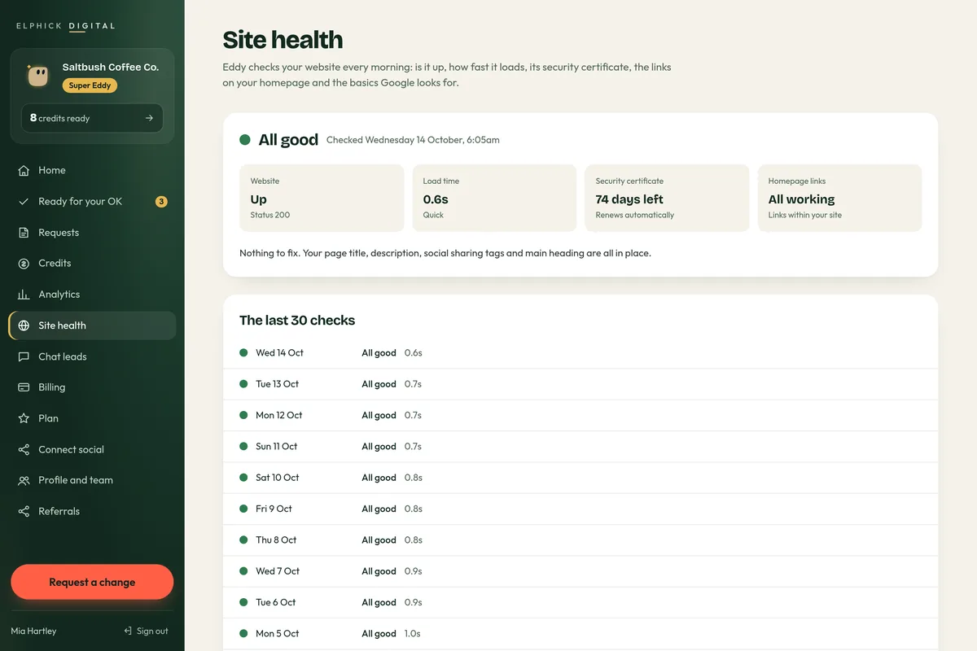Open the Credits section
This screenshot has width=977, height=651.
coord(92,264)
